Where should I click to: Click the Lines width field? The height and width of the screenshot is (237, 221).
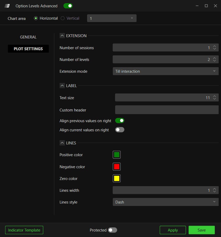pos(165,190)
